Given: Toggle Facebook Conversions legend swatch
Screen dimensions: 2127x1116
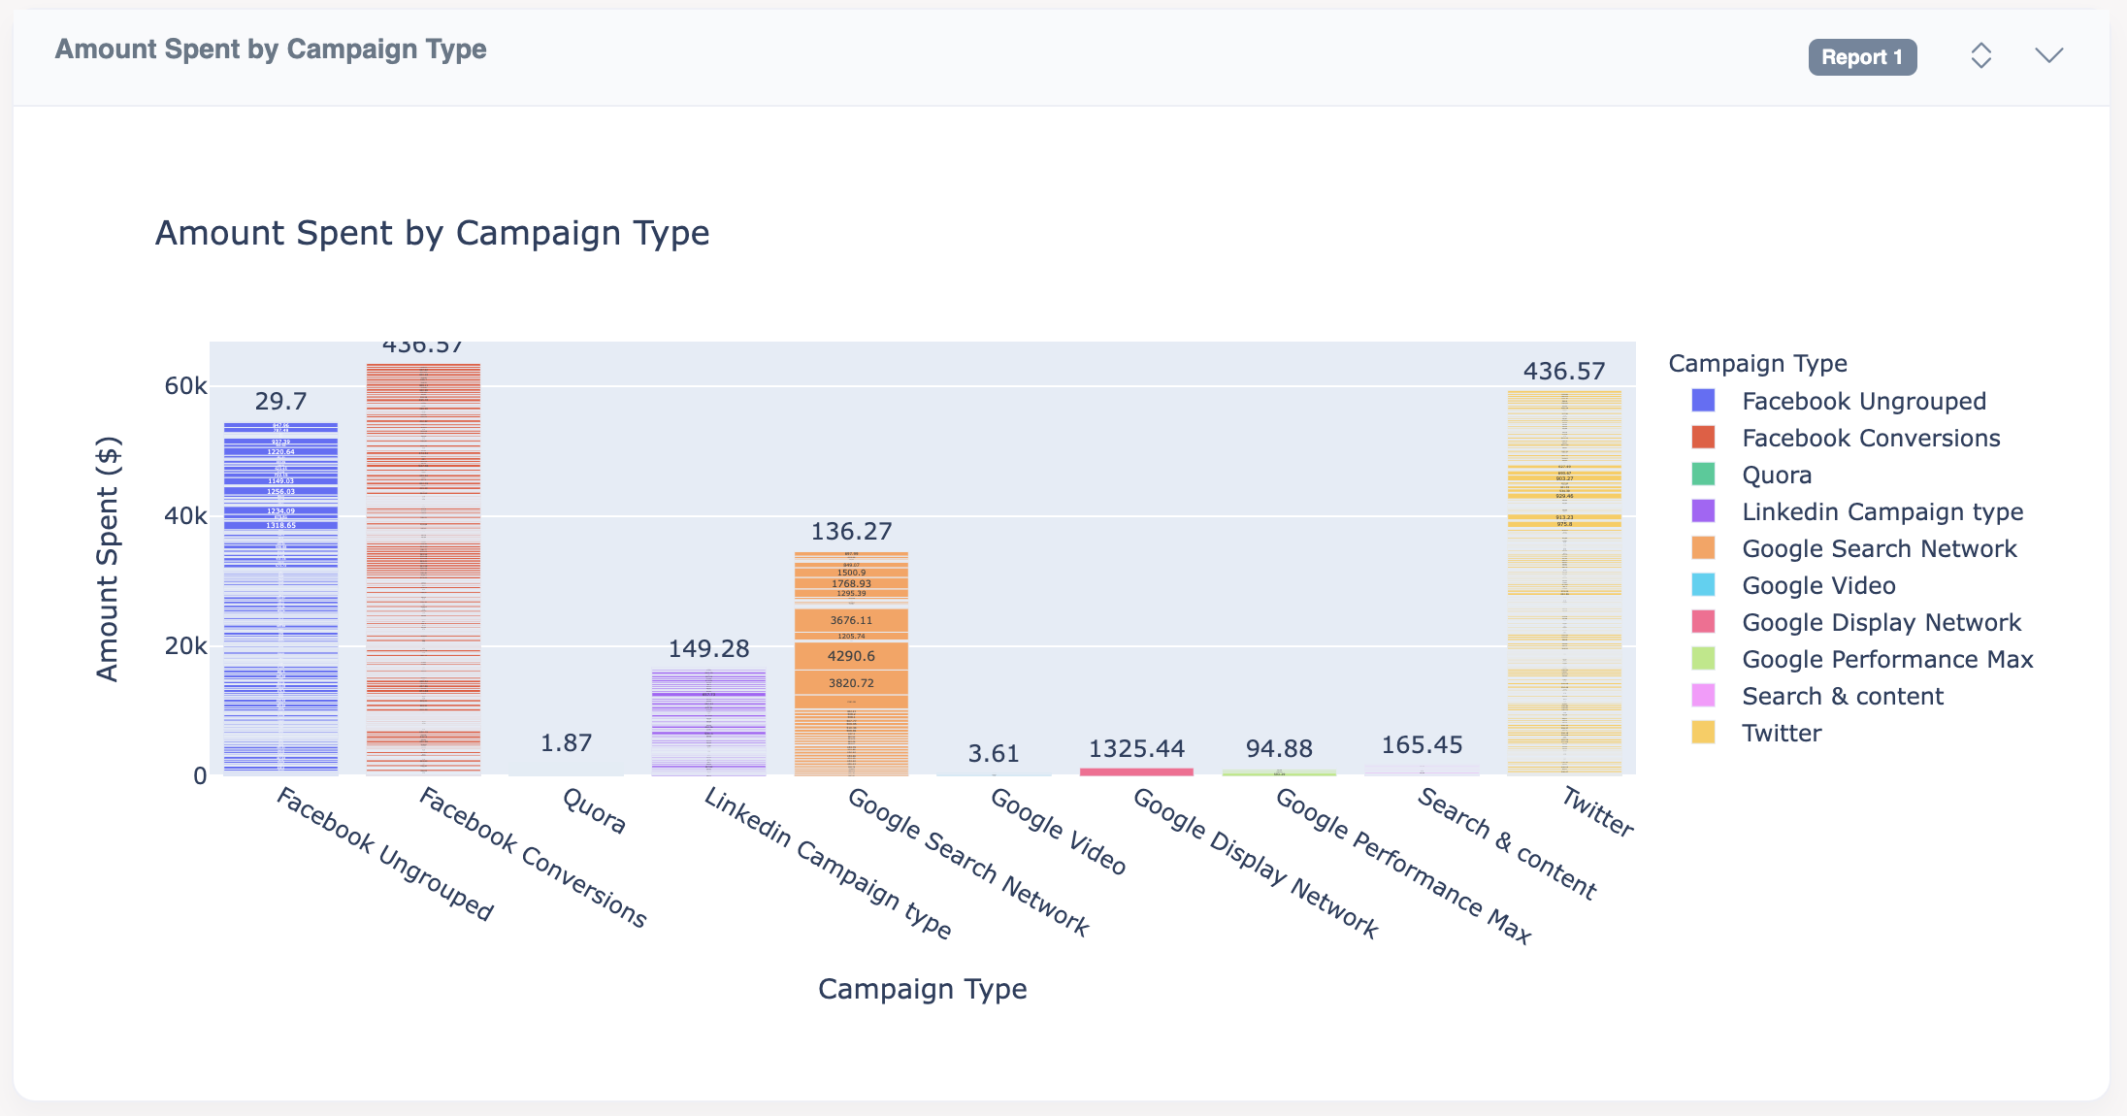Looking at the screenshot, I should pyautogui.click(x=1703, y=438).
